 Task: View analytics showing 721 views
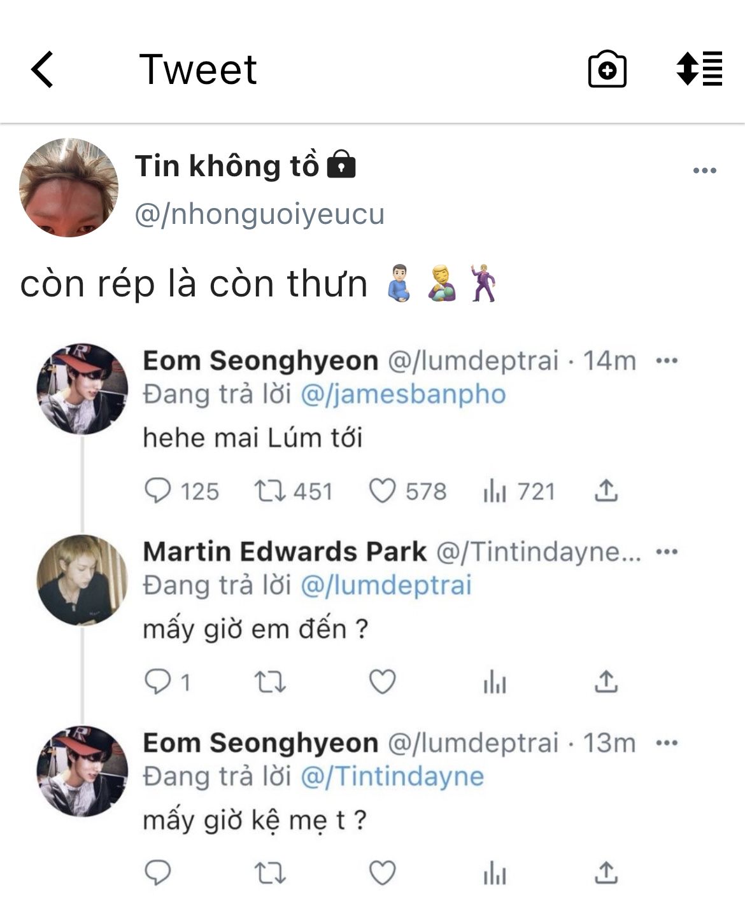(495, 491)
